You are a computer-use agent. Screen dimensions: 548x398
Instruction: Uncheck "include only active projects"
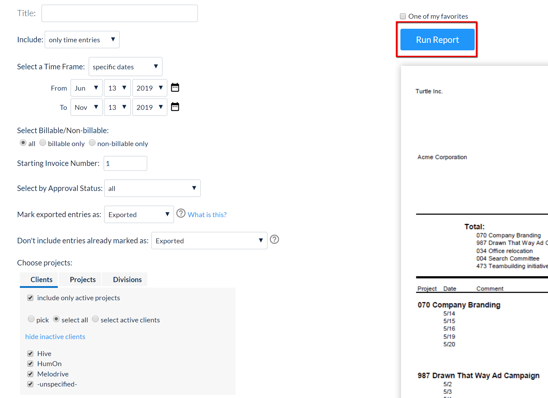pyautogui.click(x=30, y=298)
